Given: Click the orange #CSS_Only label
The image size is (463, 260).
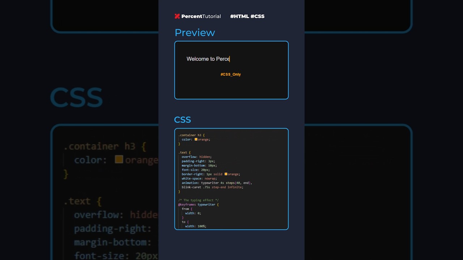Looking at the screenshot, I should coord(231,74).
